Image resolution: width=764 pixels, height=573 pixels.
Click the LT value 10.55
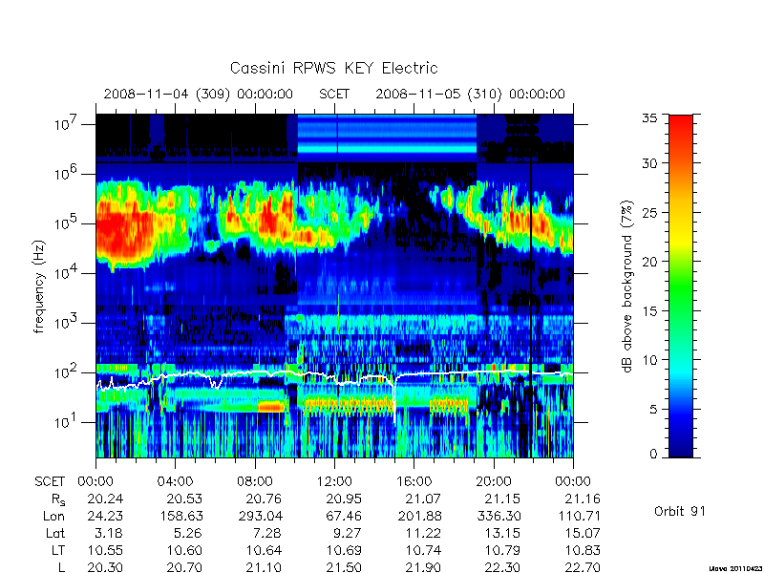105,550
